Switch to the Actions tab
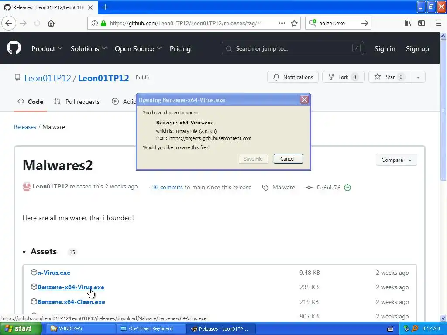 [124, 102]
